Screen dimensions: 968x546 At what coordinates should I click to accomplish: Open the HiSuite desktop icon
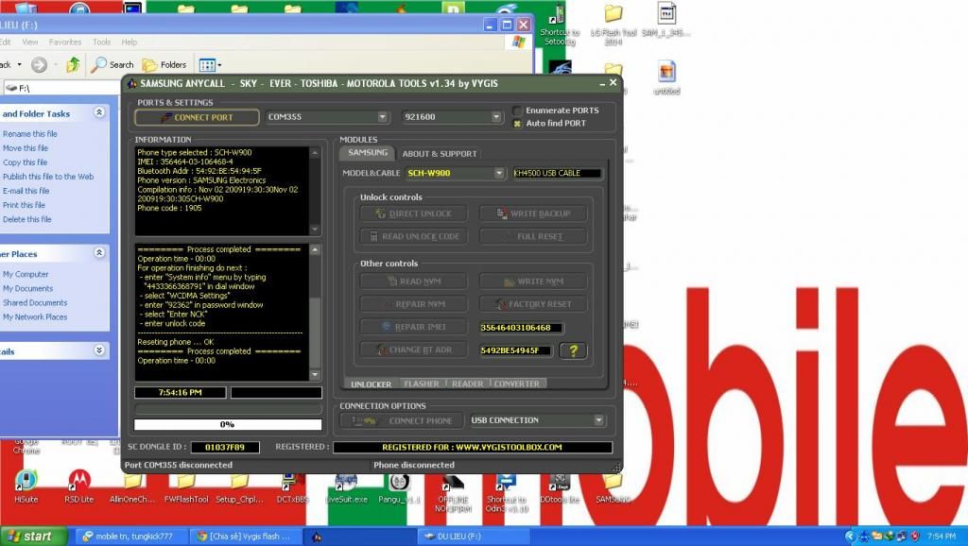click(26, 486)
